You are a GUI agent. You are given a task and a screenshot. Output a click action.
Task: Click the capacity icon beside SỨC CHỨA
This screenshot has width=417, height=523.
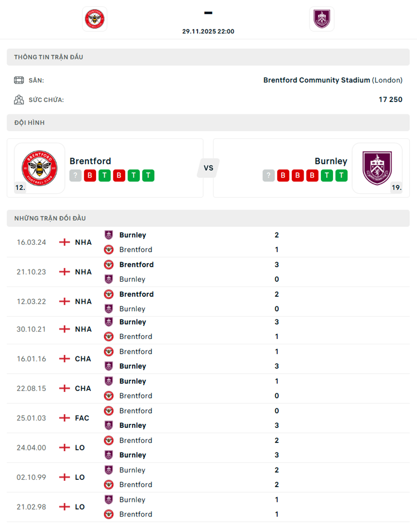(18, 99)
